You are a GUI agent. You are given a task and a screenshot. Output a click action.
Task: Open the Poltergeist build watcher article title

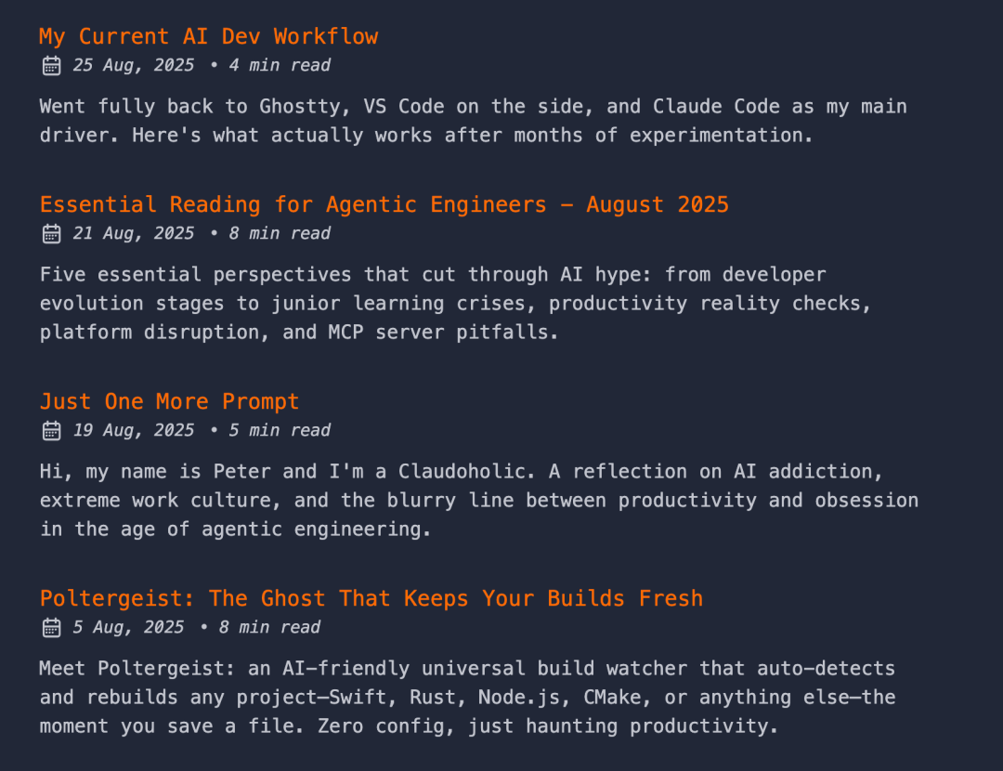[371, 598]
